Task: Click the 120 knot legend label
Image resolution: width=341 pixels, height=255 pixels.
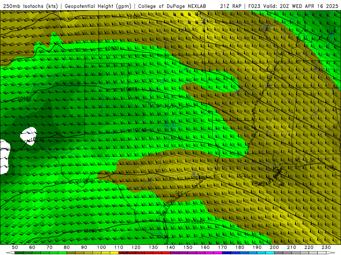Action: 136,247
